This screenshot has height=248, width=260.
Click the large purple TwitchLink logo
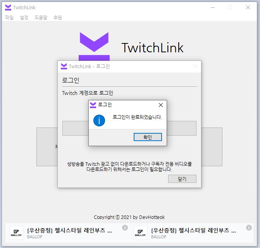tap(94, 46)
